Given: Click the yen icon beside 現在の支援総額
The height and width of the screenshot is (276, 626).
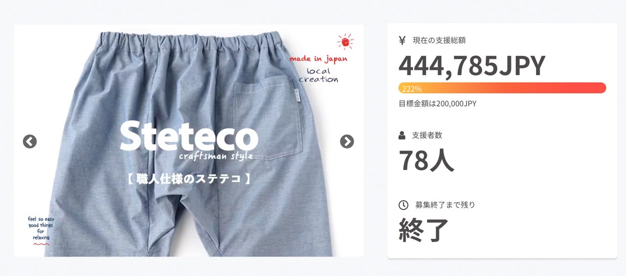Looking at the screenshot, I should (x=402, y=41).
